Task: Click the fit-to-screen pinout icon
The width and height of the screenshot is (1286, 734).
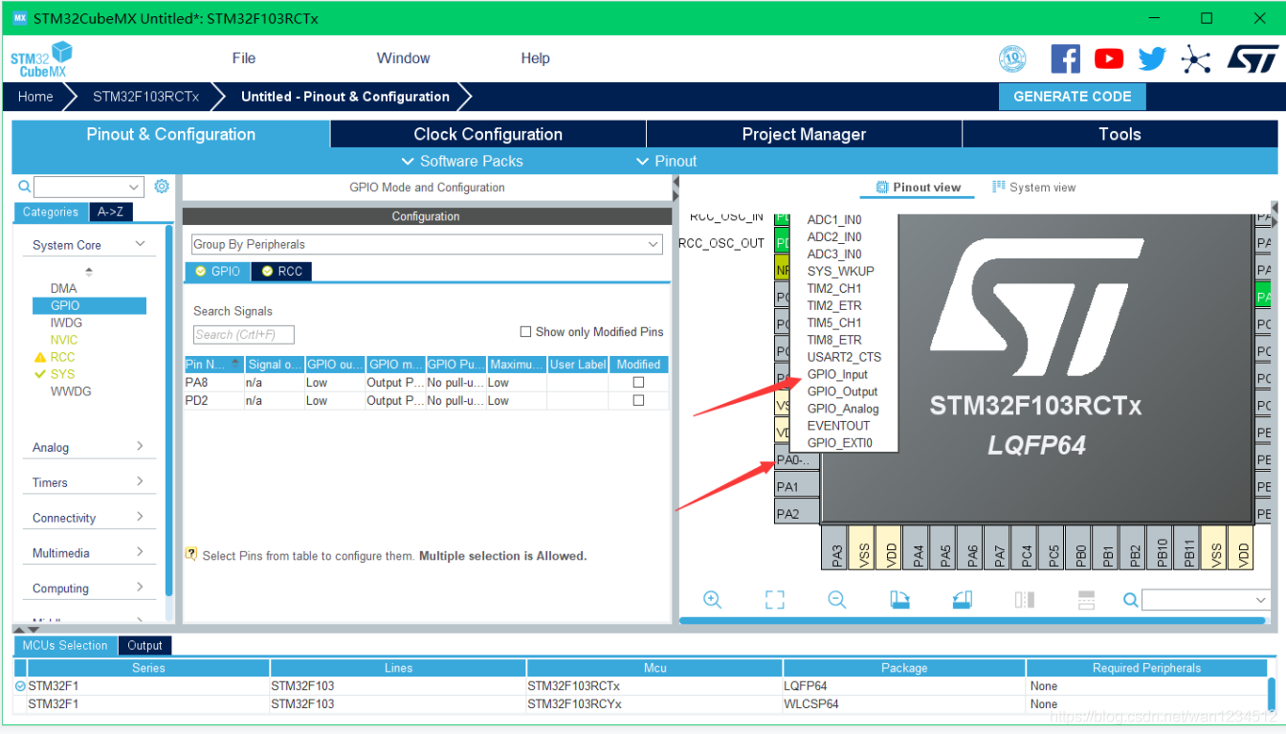Action: pyautogui.click(x=774, y=600)
